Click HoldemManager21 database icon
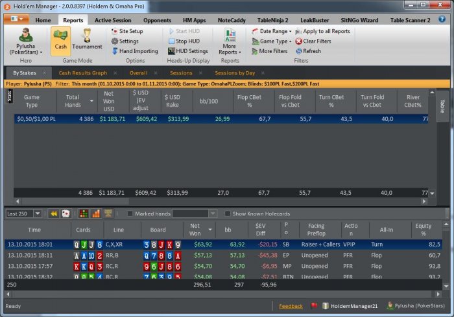Viewport: 454px width, 317px height. click(326, 306)
